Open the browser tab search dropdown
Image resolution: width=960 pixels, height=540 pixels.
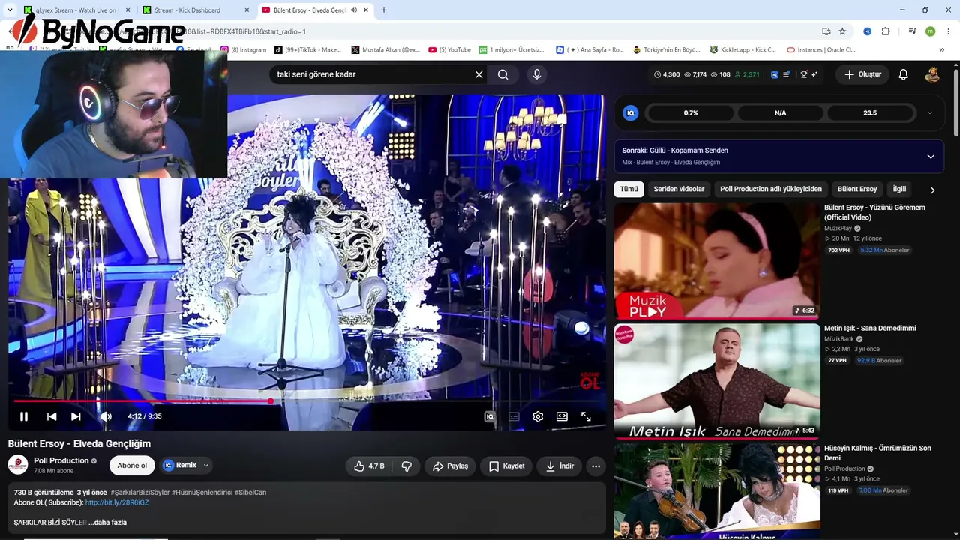coord(10,10)
